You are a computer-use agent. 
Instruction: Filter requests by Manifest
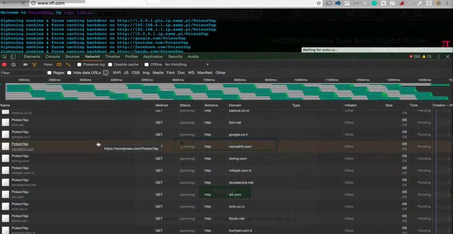[205, 73]
